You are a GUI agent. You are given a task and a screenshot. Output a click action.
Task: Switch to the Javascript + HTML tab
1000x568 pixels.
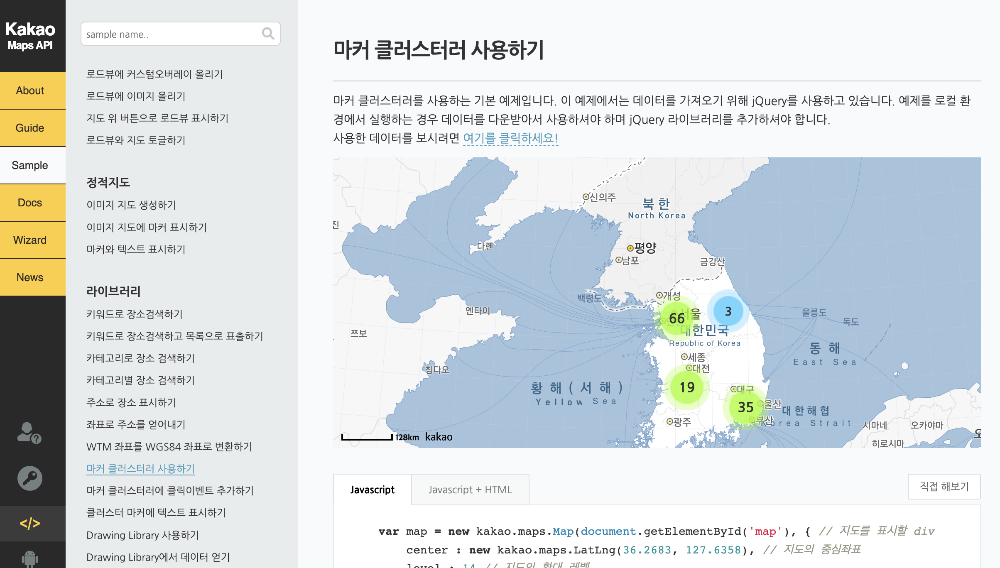pyautogui.click(x=470, y=490)
